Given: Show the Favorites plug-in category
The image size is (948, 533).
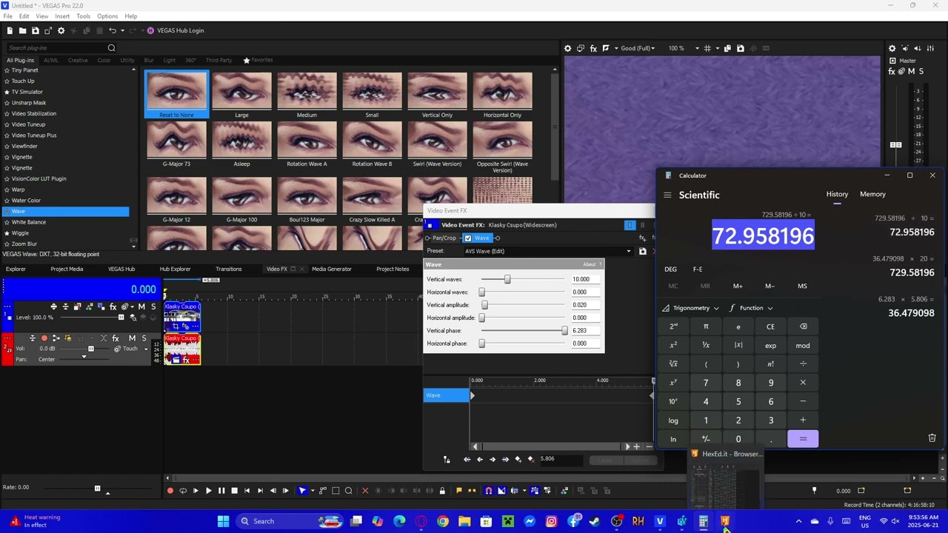Looking at the screenshot, I should point(258,60).
